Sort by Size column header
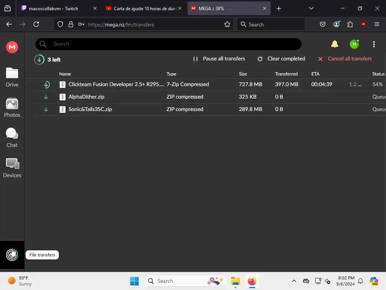Screen dimensions: 386x290 pyautogui.click(x=243, y=74)
